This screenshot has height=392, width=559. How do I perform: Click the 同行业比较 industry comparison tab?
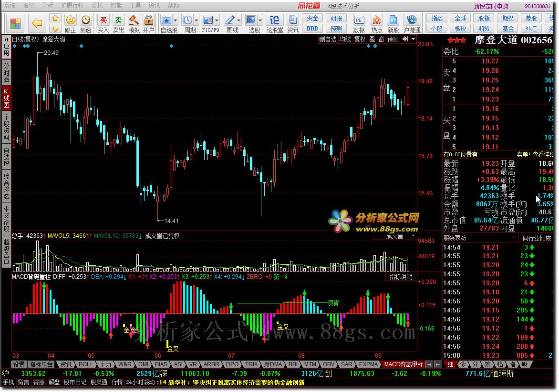click(537, 238)
